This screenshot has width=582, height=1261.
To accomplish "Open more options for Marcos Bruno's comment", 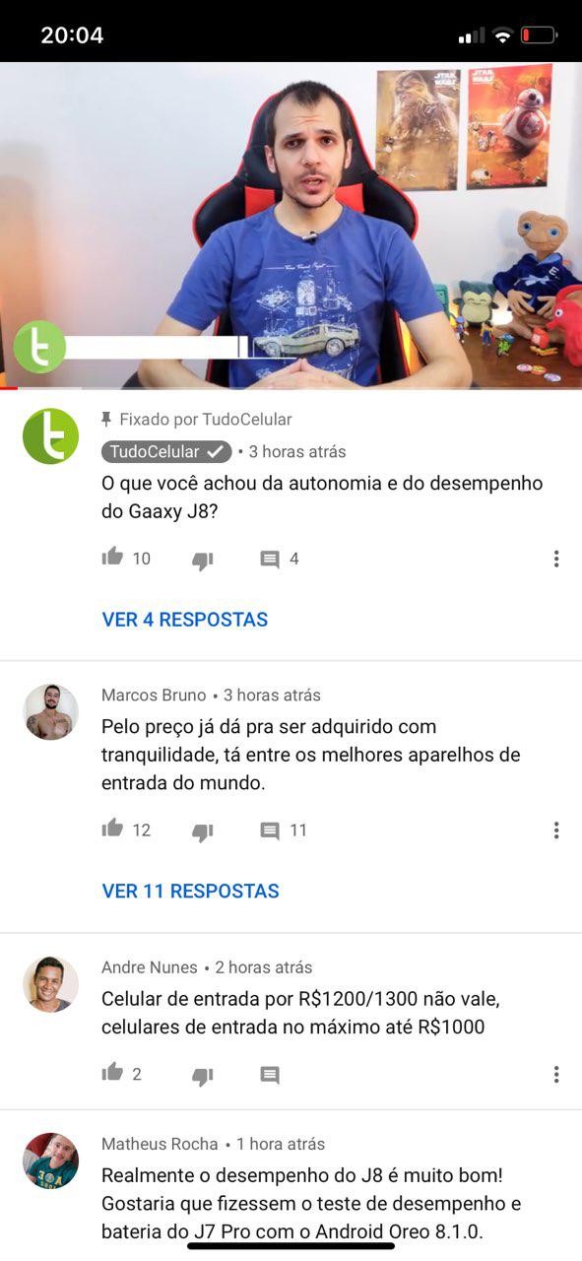I will [556, 830].
